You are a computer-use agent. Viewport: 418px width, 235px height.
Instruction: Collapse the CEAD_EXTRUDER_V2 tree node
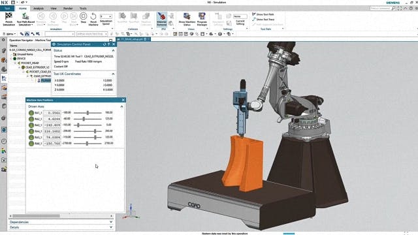tap(19, 67)
